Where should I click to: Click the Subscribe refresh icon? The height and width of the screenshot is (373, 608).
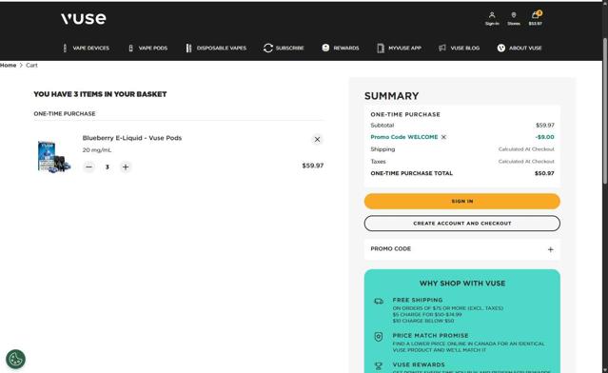(268, 49)
